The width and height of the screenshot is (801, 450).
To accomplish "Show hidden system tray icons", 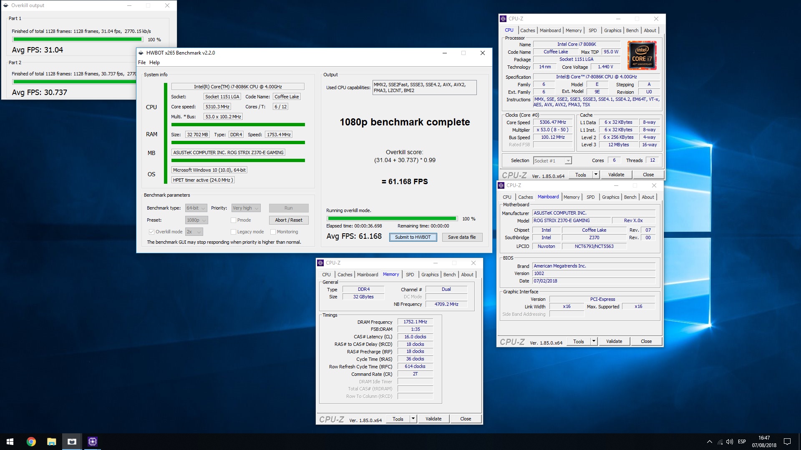I will [709, 442].
